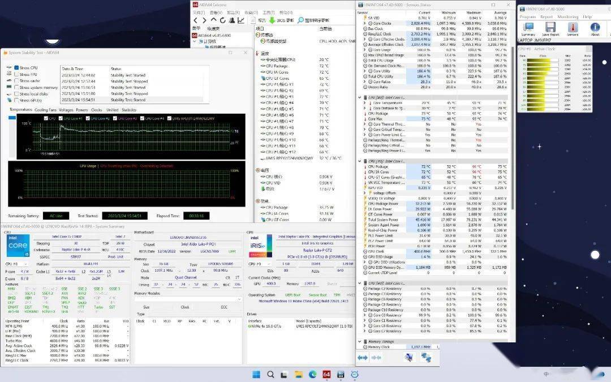Open AIDA64 from the Windows taskbar
Image resolution: width=611 pixels, height=382 pixels.
click(326, 375)
